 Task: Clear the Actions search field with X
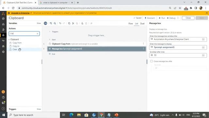point(37,33)
